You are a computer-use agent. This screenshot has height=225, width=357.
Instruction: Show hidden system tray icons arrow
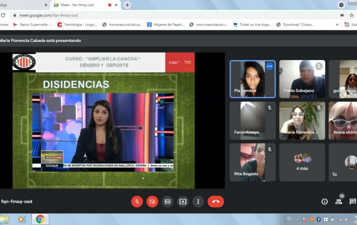[x=297, y=219]
